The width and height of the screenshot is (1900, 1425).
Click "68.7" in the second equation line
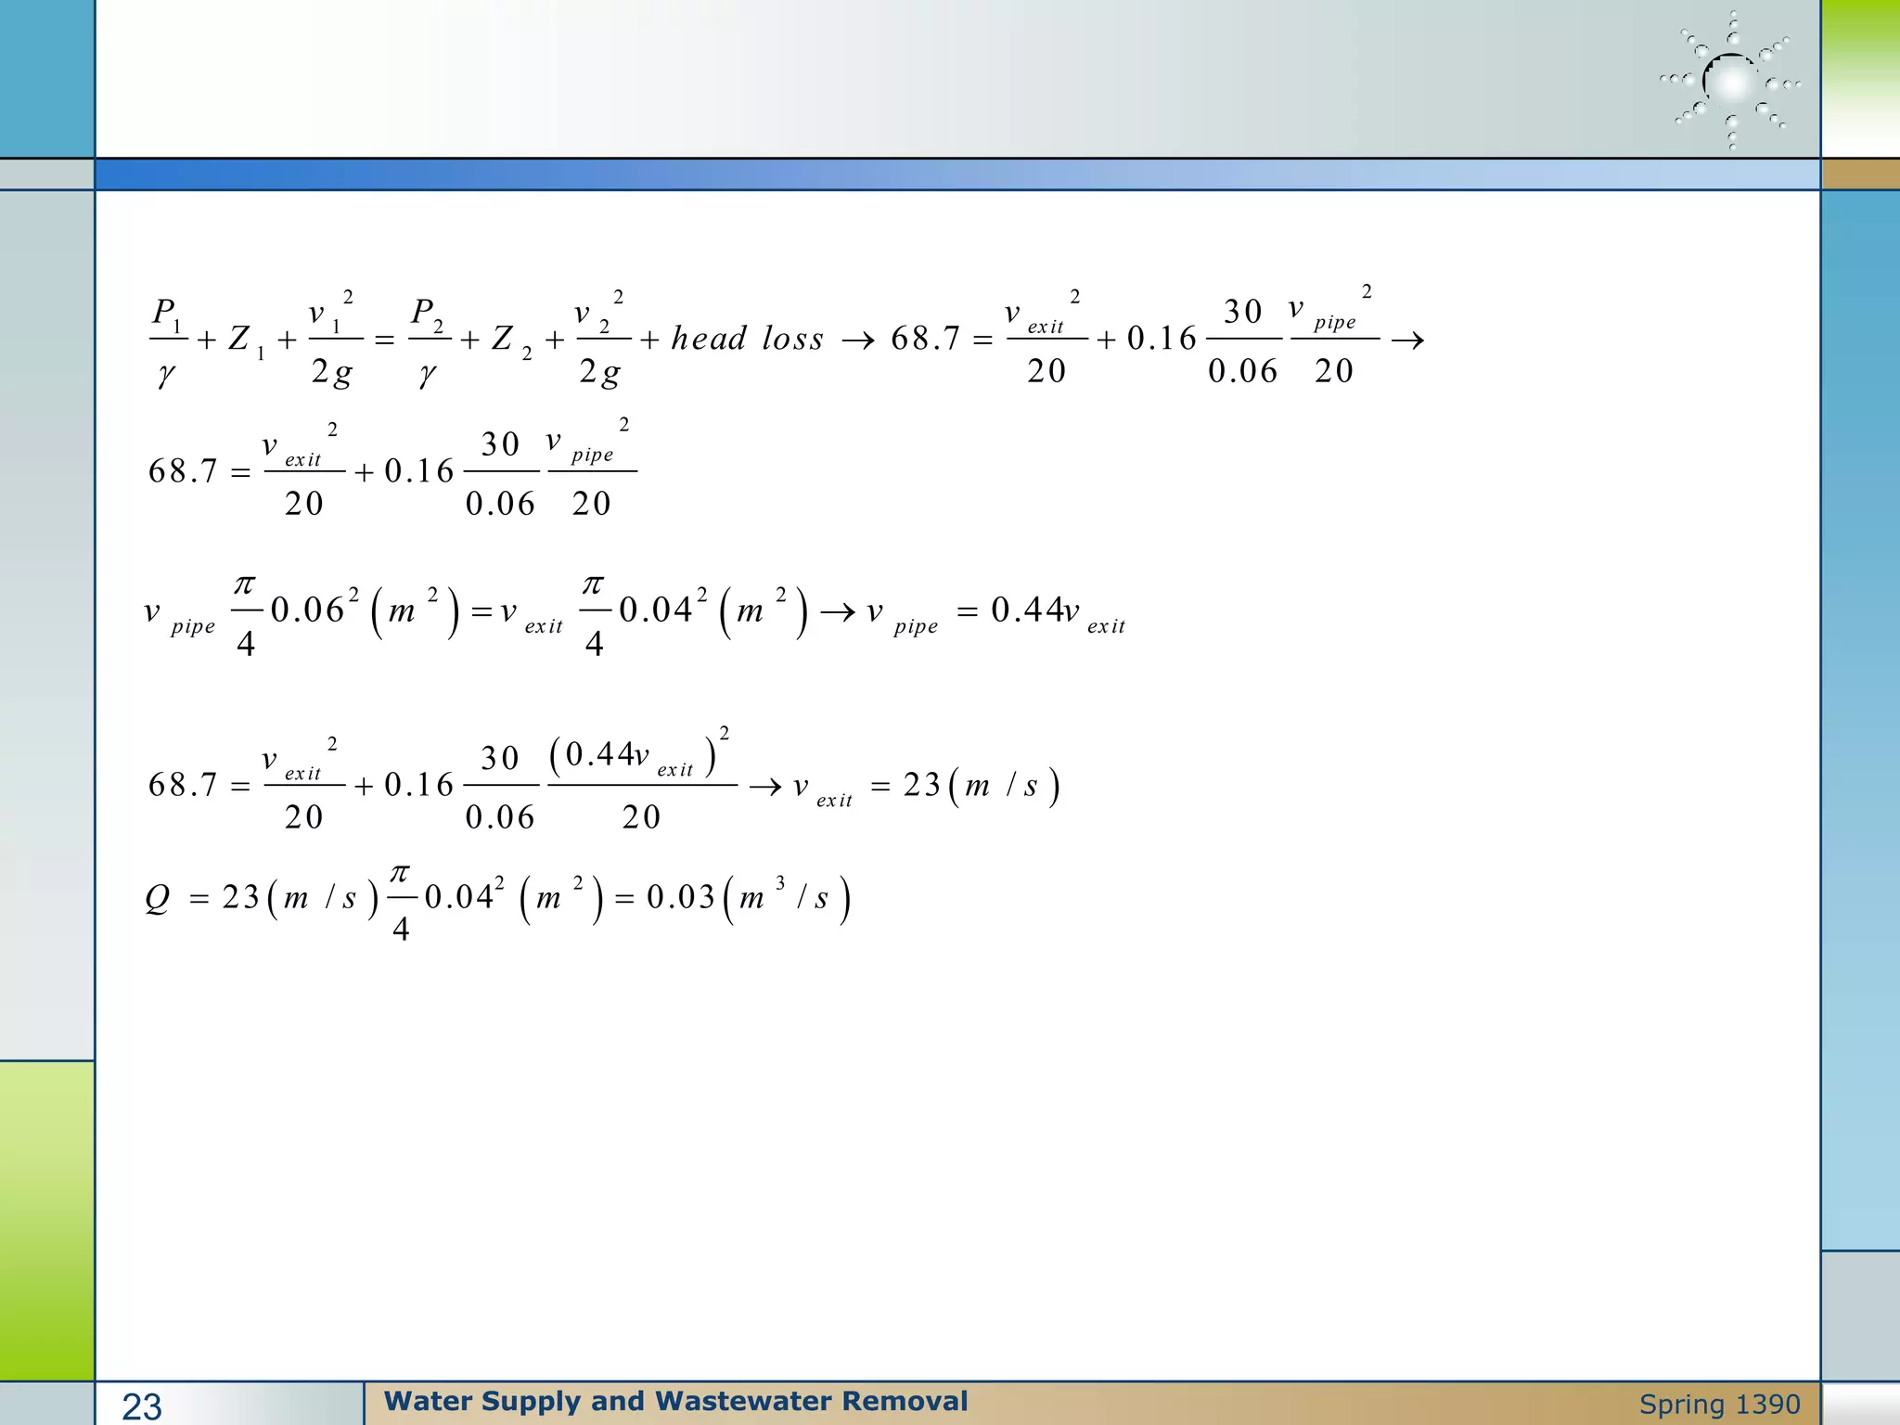coord(183,471)
